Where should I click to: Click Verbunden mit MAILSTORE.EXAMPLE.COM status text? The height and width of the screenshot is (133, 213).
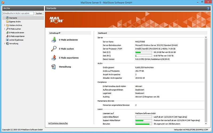(x=191, y=130)
